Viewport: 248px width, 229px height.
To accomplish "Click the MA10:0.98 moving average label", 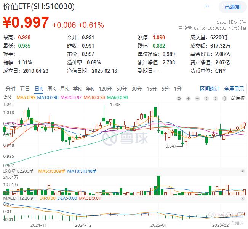I will 48,97.
